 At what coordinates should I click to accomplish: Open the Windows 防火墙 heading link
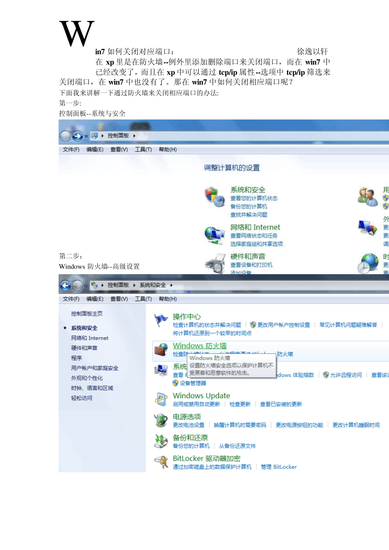tap(200, 346)
